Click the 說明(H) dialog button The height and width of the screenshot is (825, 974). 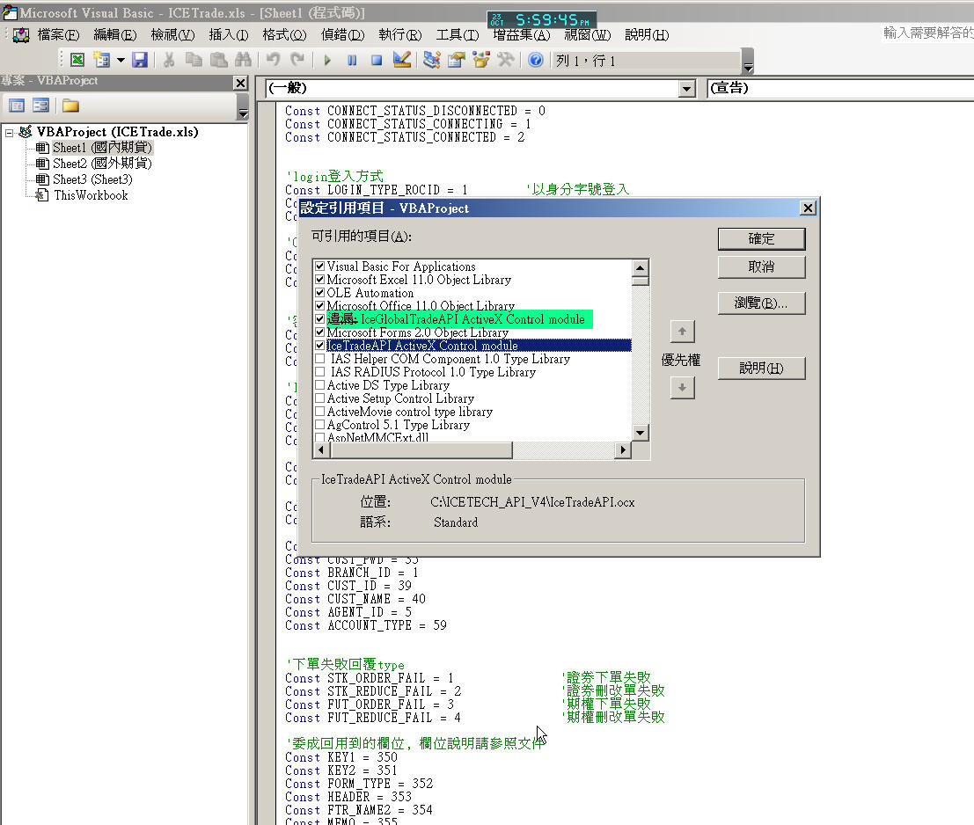click(762, 369)
